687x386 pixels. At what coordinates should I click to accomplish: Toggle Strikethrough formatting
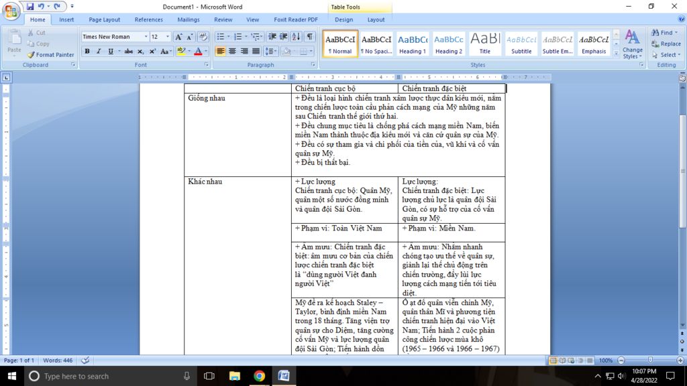tap(128, 51)
